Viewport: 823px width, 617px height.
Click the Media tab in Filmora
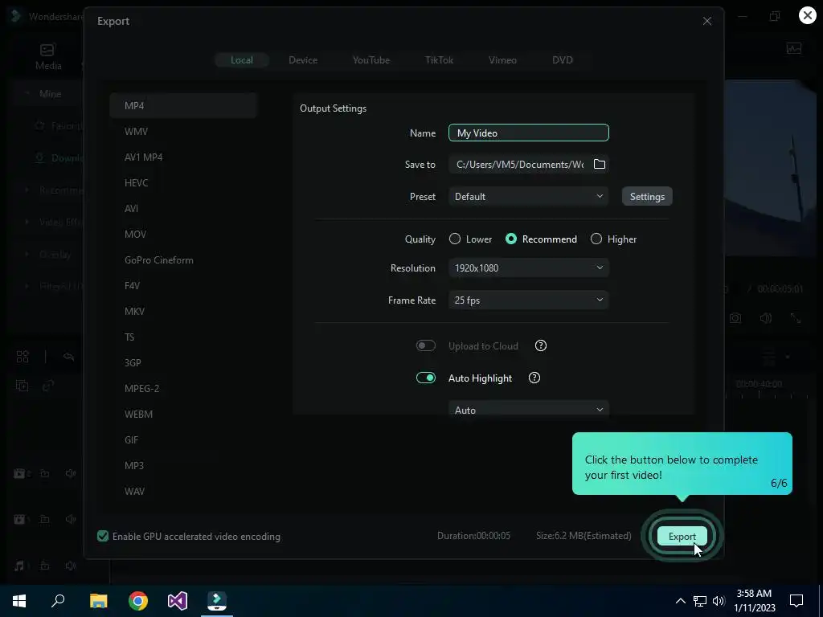coord(48,57)
